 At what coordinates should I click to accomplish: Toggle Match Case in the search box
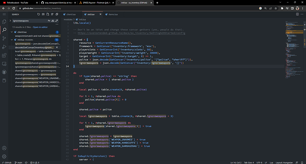click(x=49, y=20)
